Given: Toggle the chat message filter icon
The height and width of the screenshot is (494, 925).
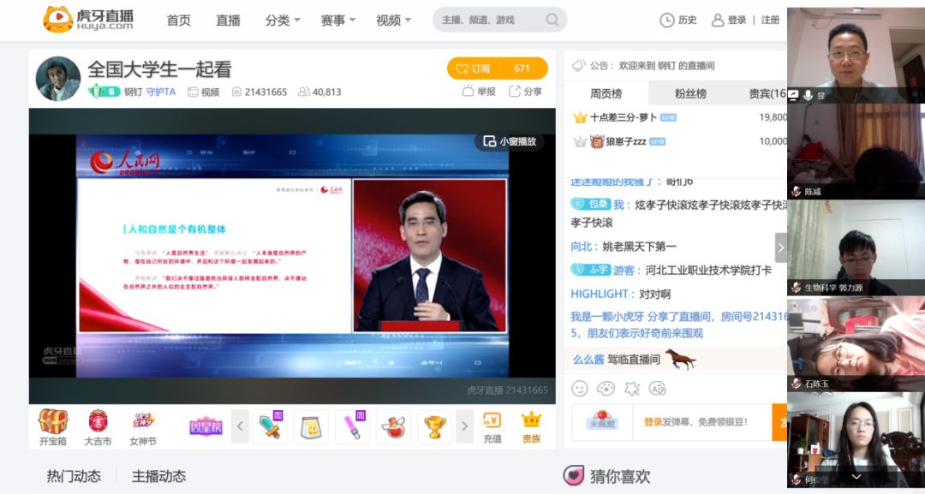Looking at the screenshot, I should tap(658, 388).
